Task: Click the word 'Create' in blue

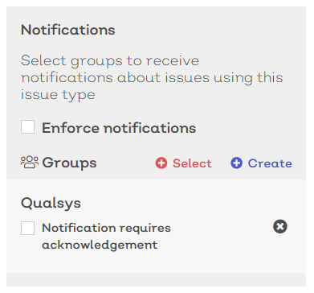Action: click(270, 163)
